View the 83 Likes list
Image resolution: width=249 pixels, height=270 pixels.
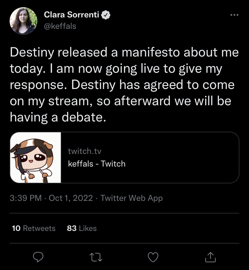point(81,228)
